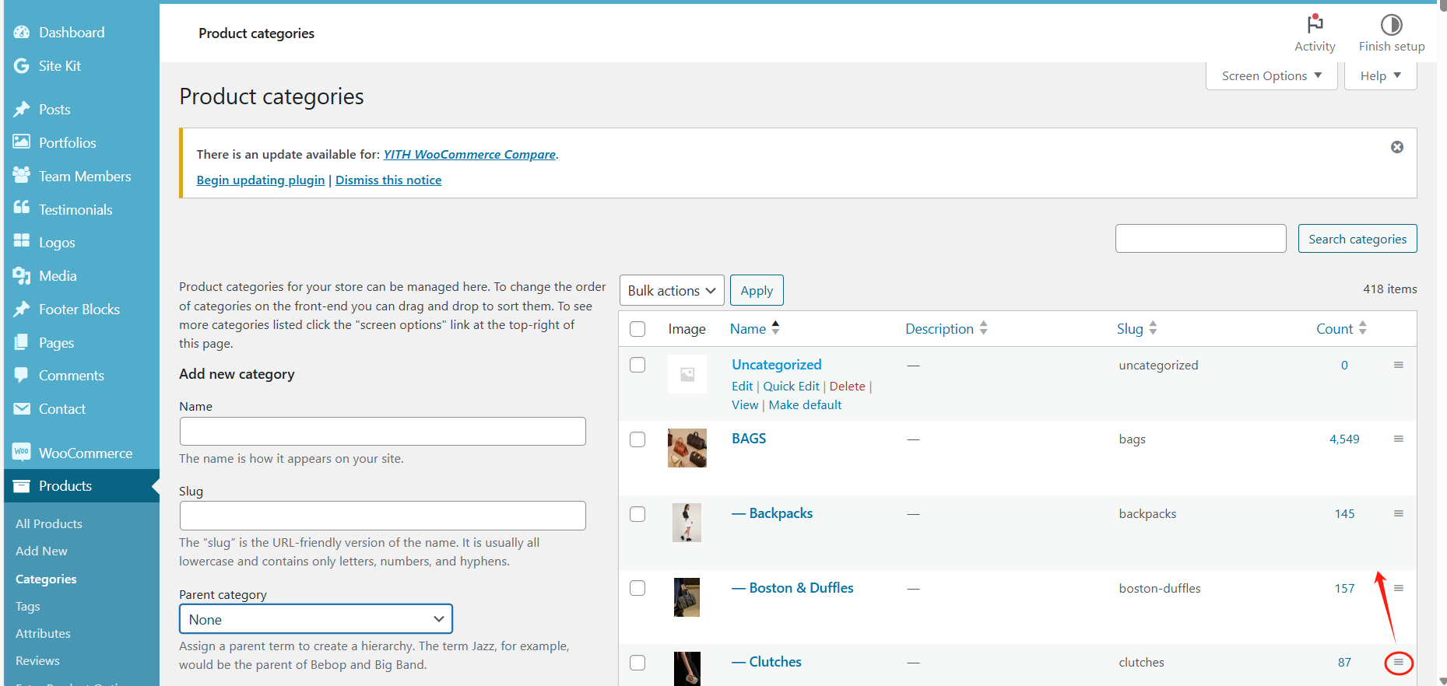Click the new category Name input field
1447x686 pixels.
coord(382,432)
